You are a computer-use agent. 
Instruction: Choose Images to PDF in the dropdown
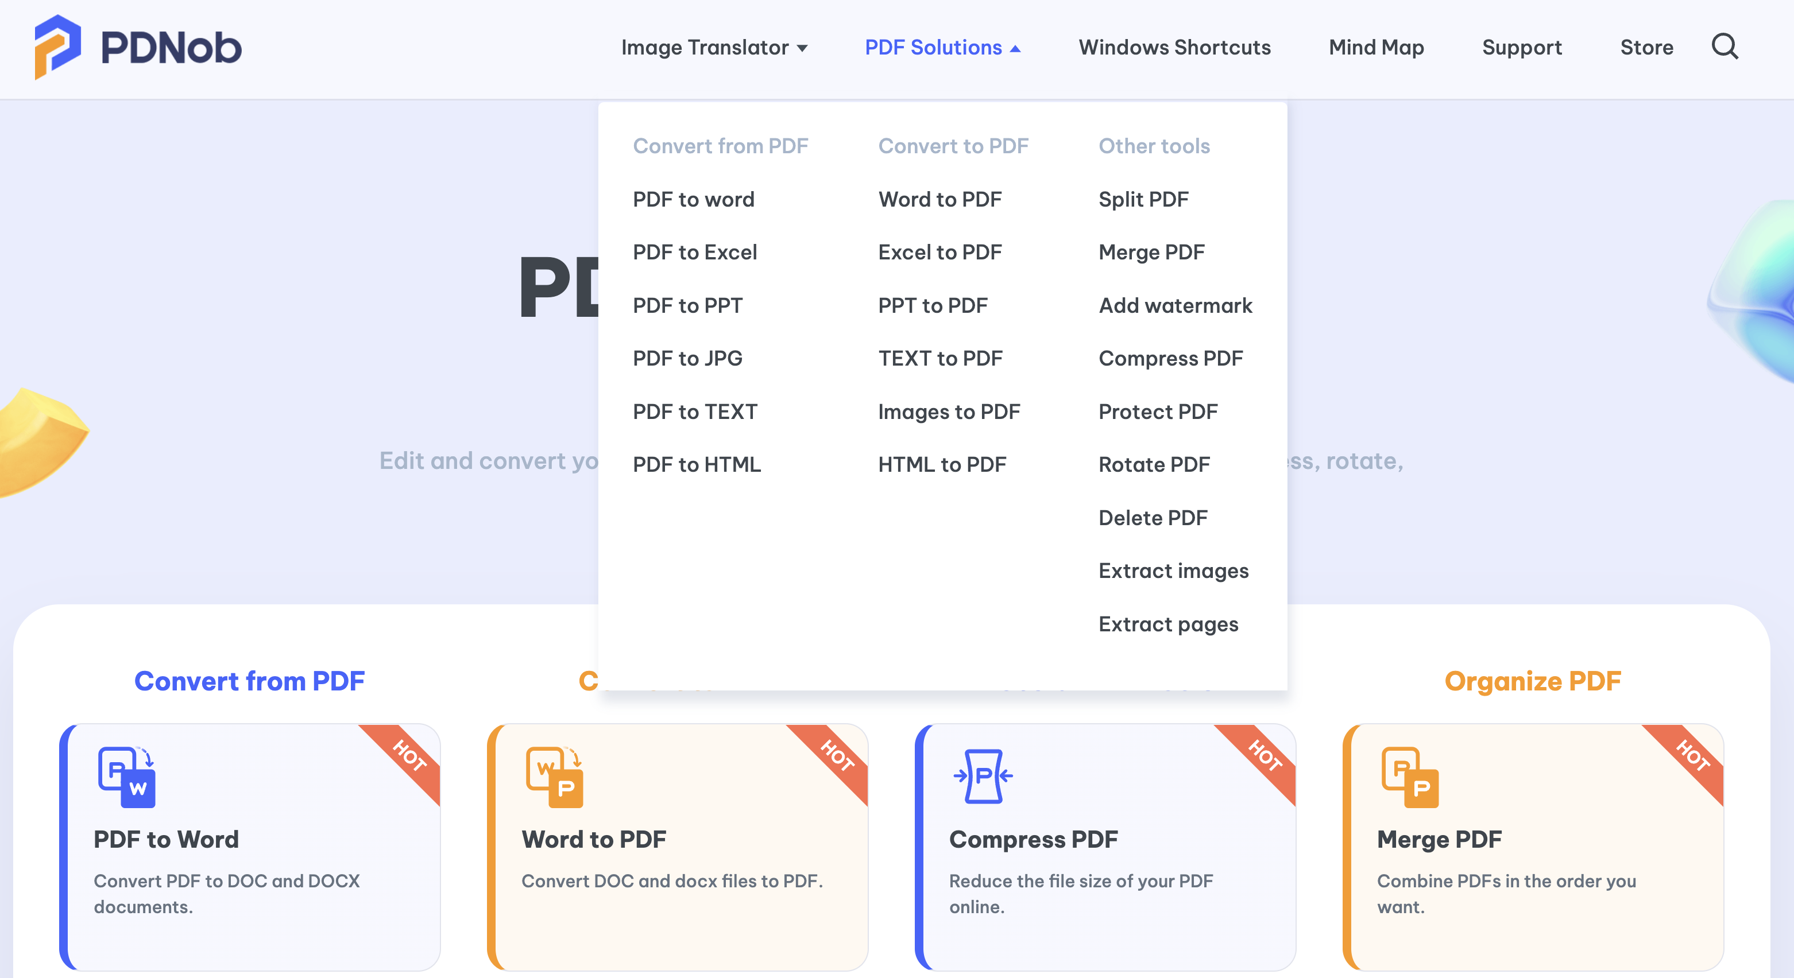click(x=949, y=412)
